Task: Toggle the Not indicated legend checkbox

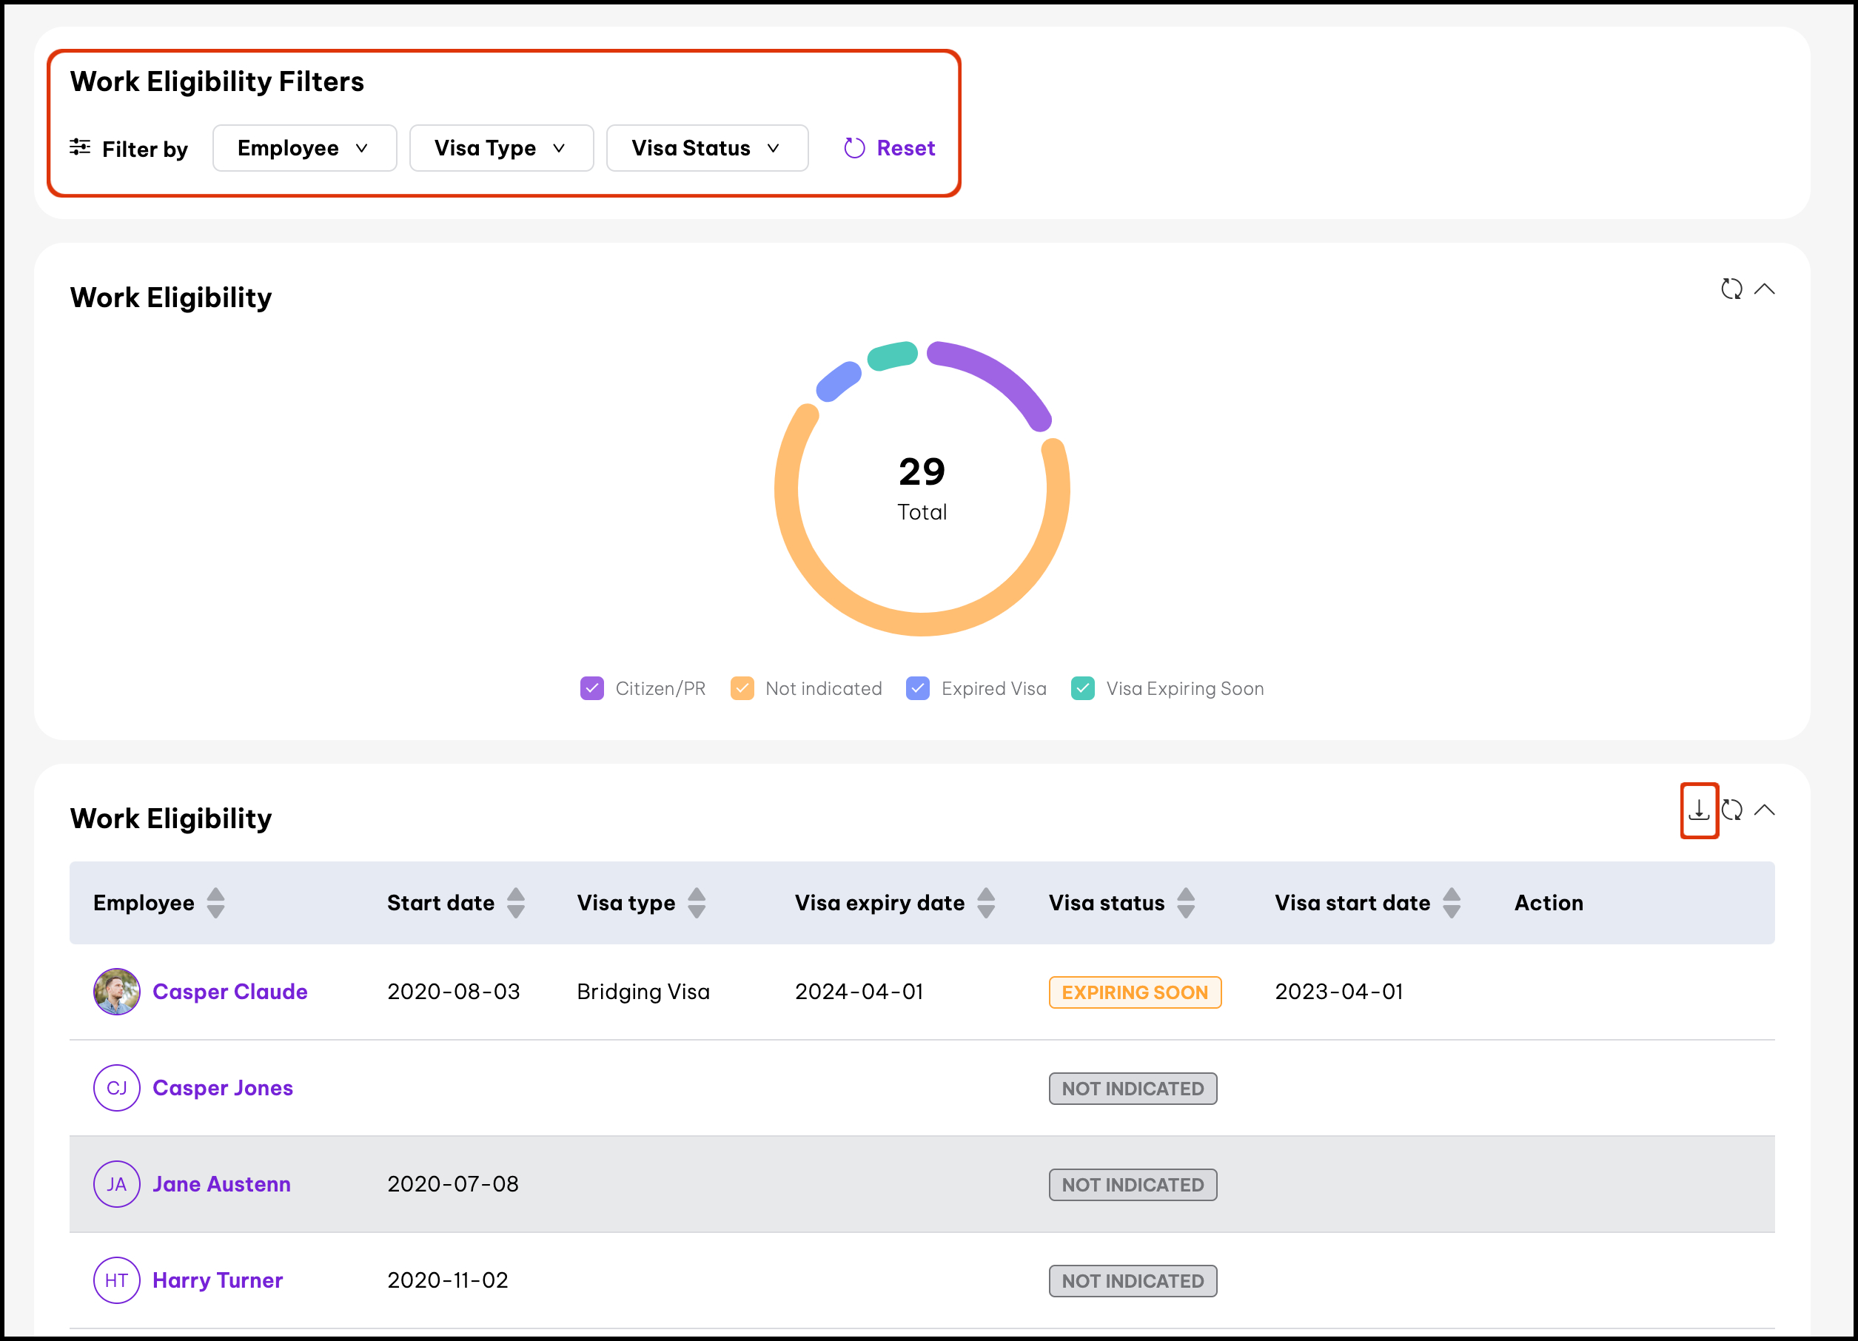Action: tap(742, 688)
